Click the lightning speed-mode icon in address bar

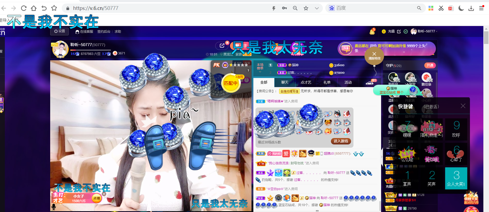[x=274, y=8]
